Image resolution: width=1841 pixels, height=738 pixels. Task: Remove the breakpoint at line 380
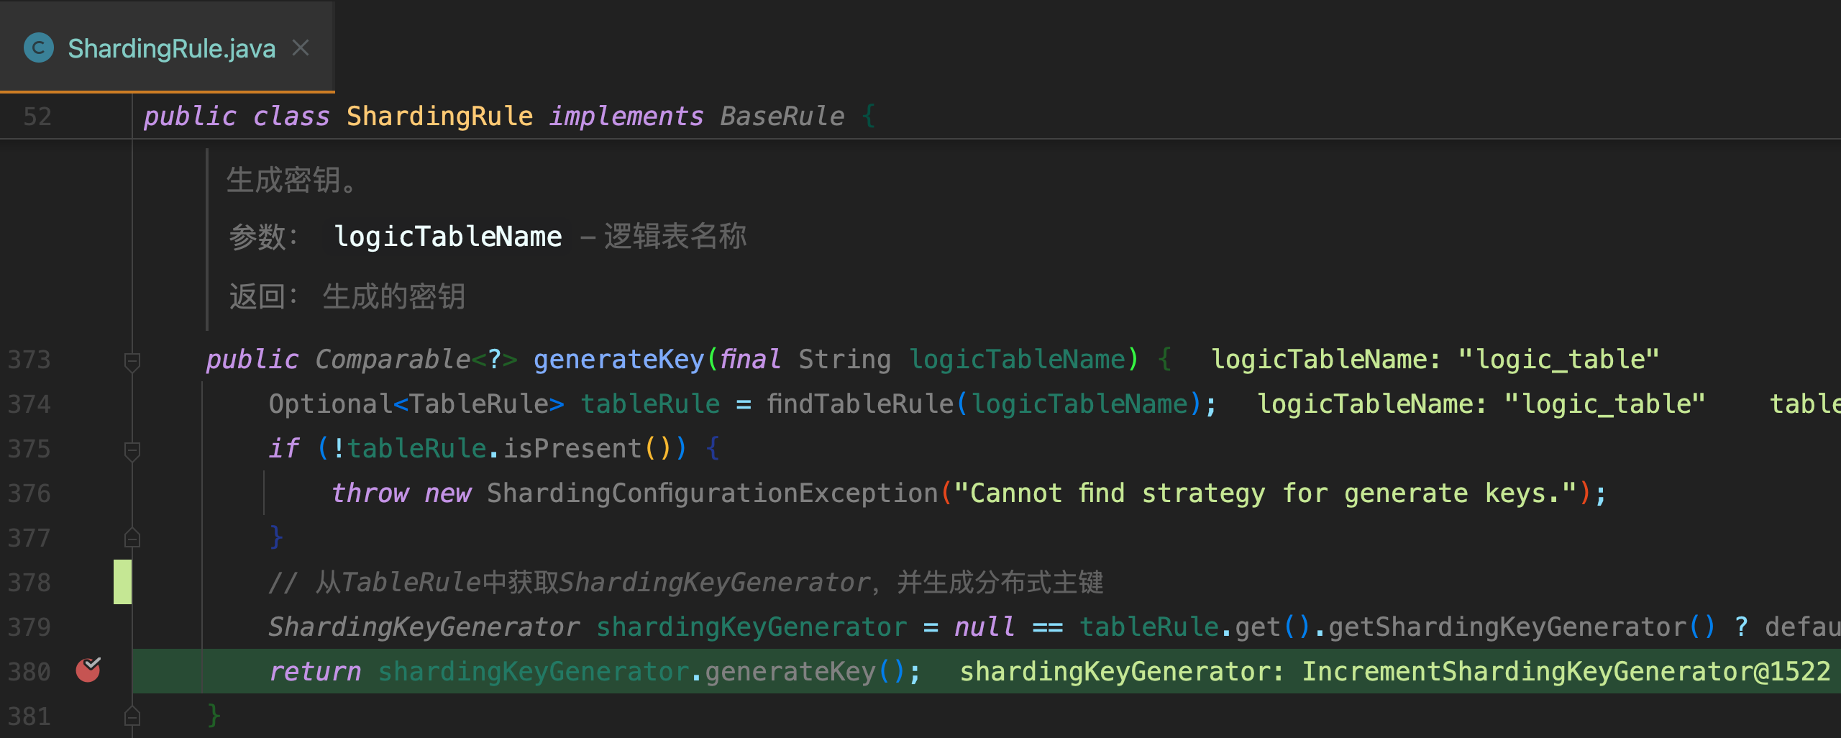(88, 670)
